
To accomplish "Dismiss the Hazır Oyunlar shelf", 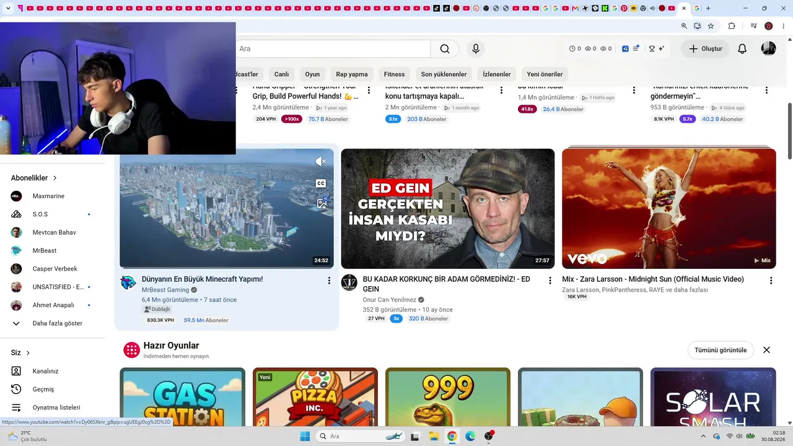I will point(766,350).
